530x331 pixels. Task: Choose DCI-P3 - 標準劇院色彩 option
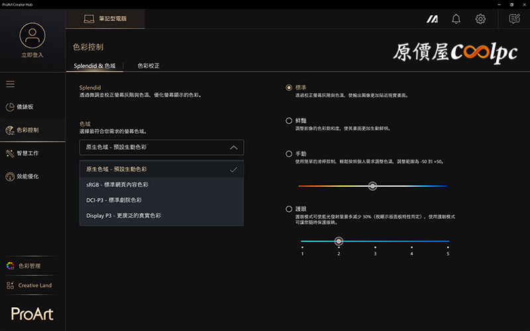(x=162, y=200)
